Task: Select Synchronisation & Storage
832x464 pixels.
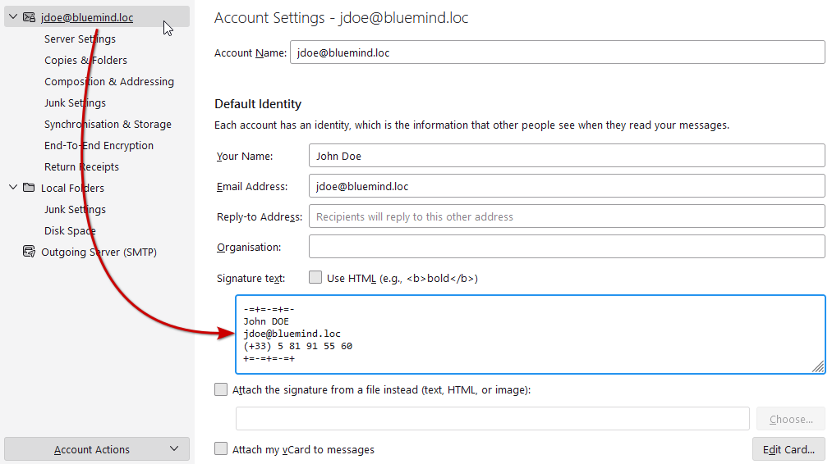Action: click(x=108, y=124)
